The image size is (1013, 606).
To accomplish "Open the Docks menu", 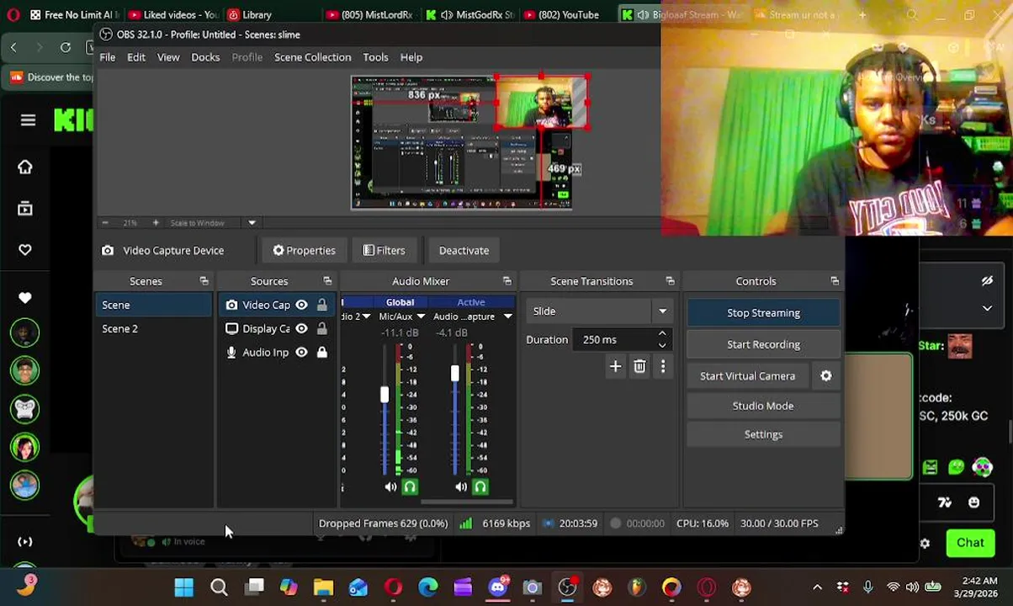I will pyautogui.click(x=205, y=57).
